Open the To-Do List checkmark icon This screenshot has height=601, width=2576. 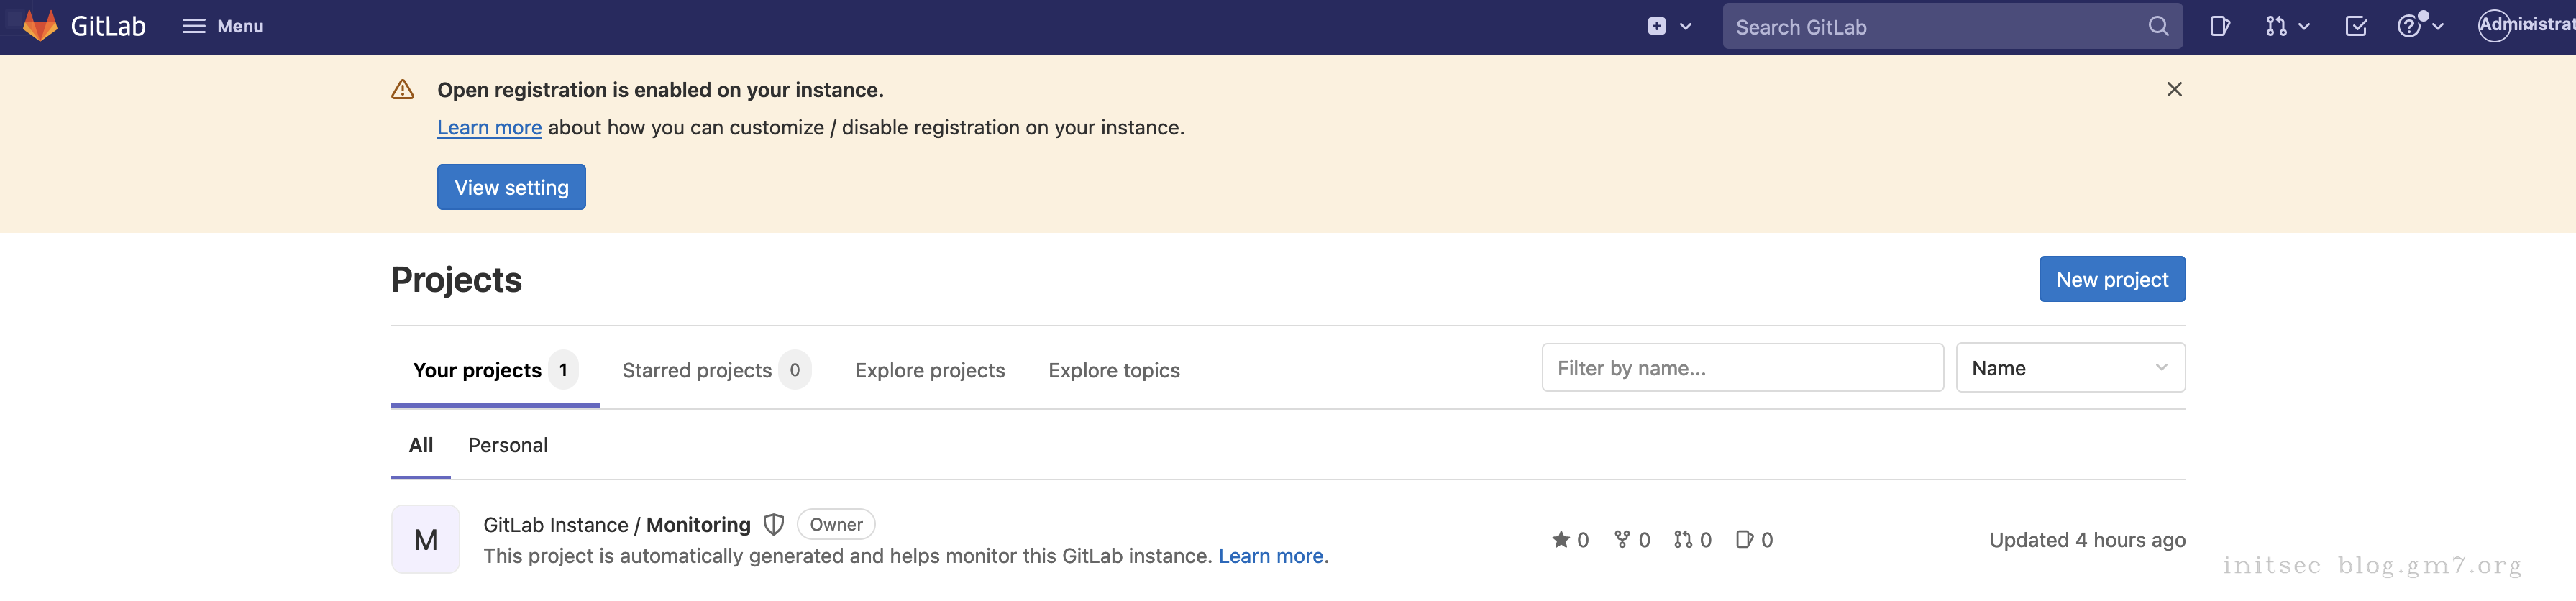click(2355, 27)
